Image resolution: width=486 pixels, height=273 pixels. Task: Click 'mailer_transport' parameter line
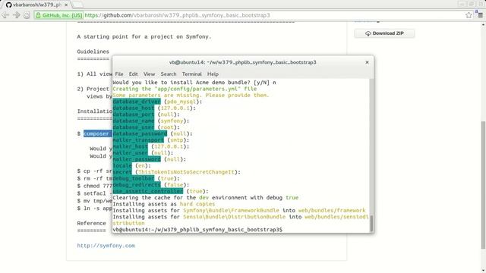click(151, 140)
